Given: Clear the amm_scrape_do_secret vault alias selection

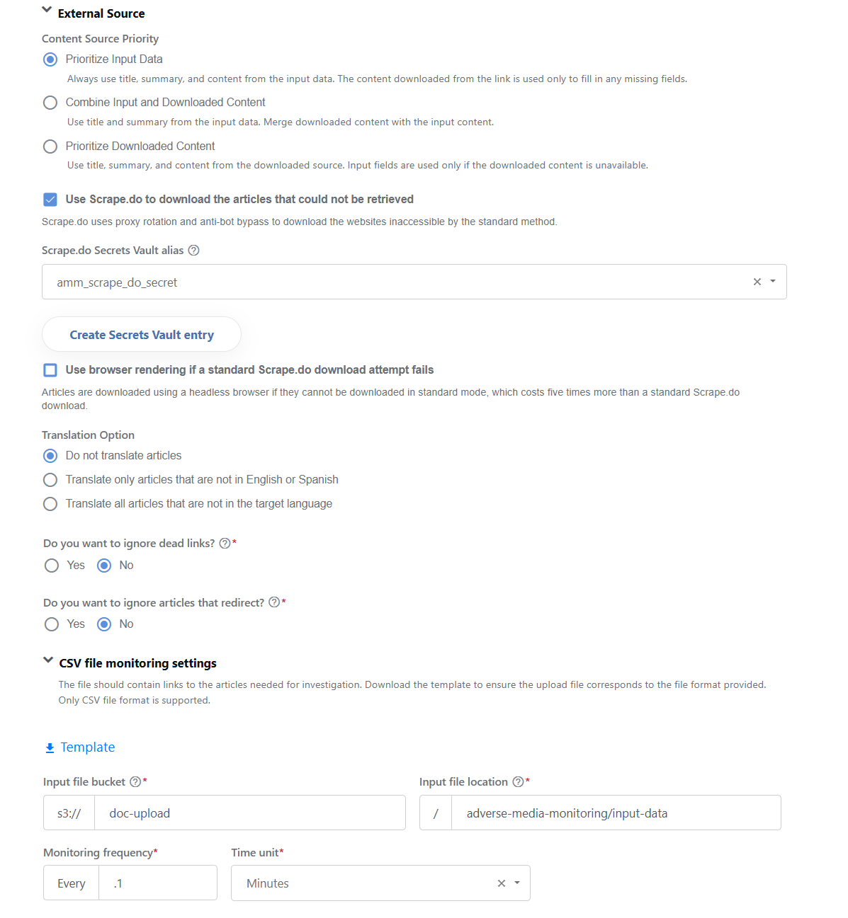Looking at the screenshot, I should click(x=757, y=282).
